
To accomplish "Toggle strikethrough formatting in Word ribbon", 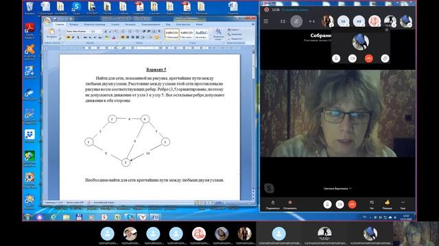I will [x=85, y=37].
